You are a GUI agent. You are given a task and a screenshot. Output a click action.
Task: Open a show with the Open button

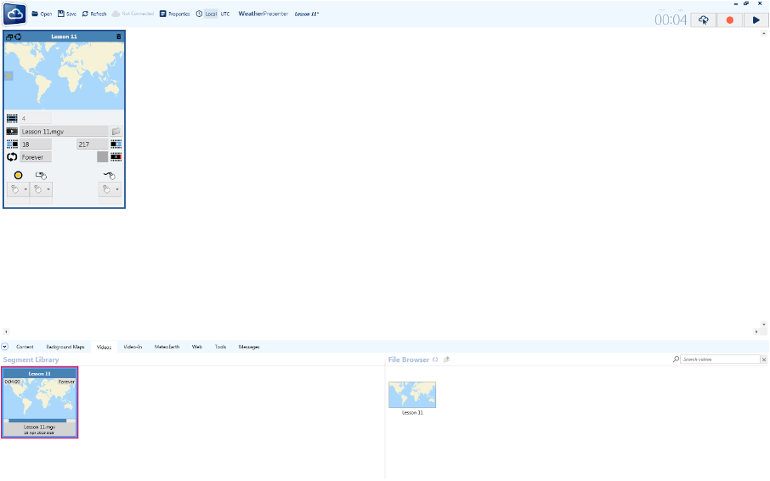click(42, 14)
